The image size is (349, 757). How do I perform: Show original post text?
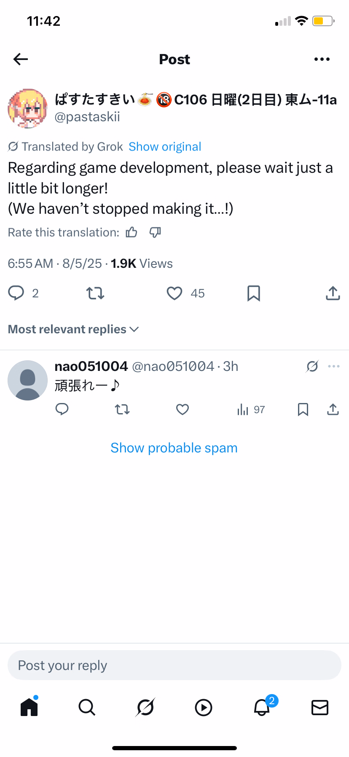[165, 147]
